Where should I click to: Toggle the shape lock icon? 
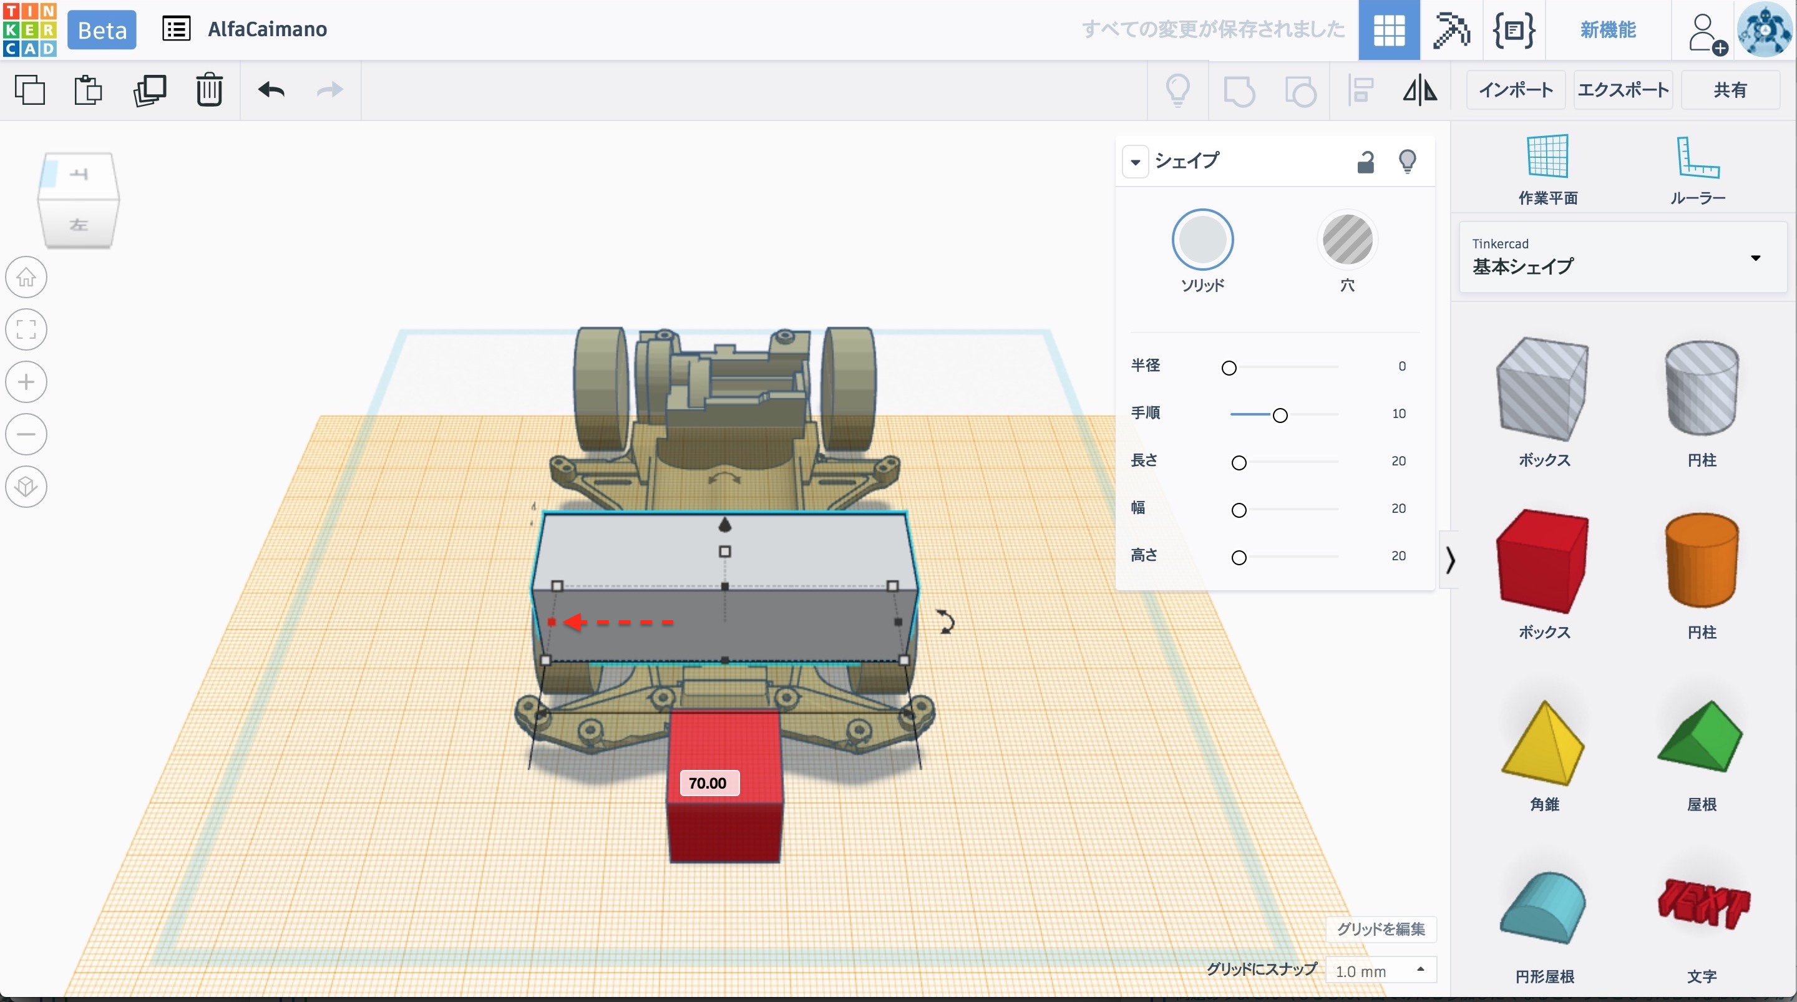point(1365,162)
